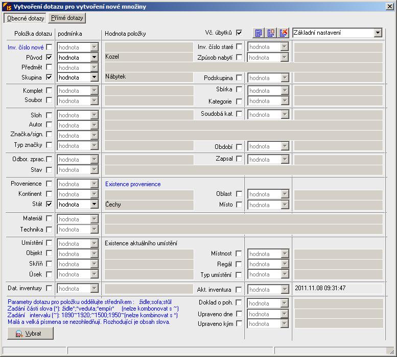The height and width of the screenshot is (357, 397).
Task: Open the Skupina condition dropdown
Action: 94,78
